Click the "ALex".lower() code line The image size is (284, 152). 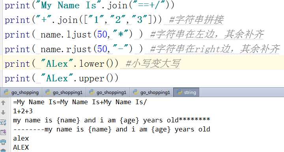coord(62,64)
